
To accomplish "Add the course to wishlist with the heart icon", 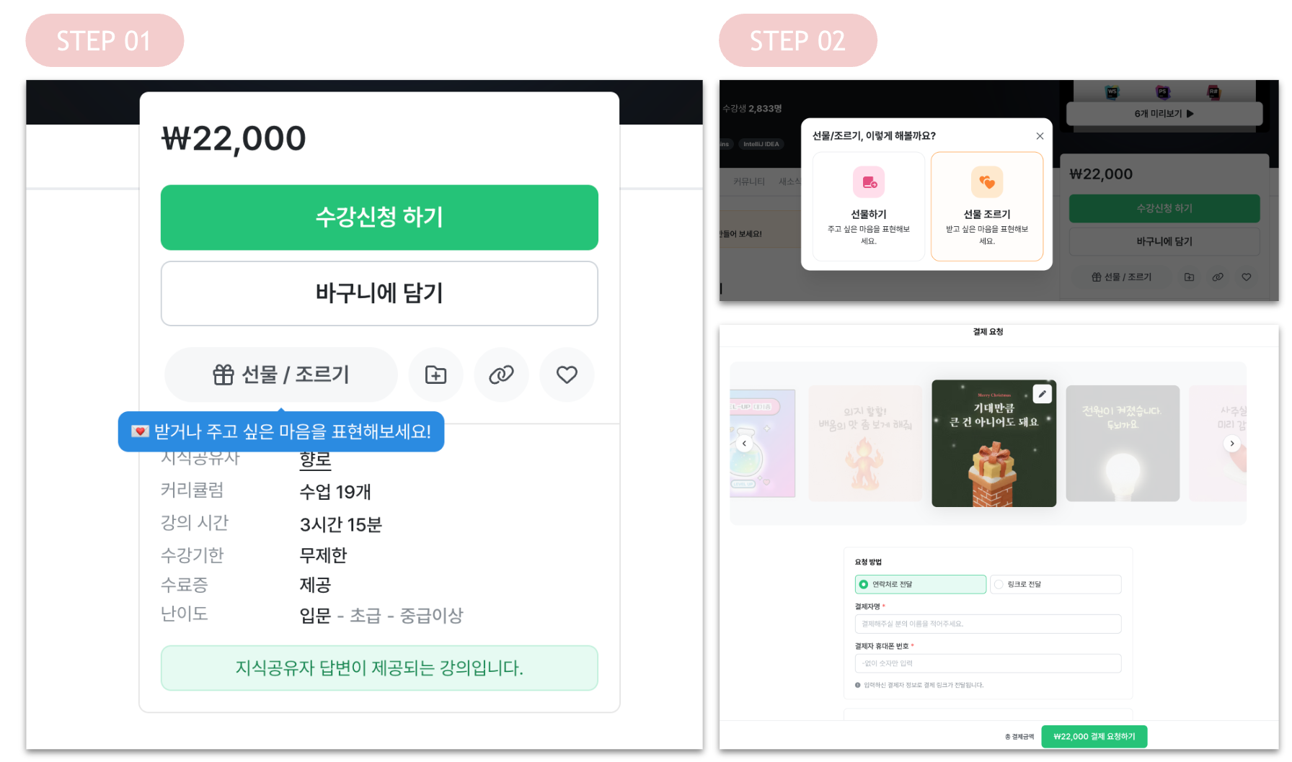I will coord(567,375).
